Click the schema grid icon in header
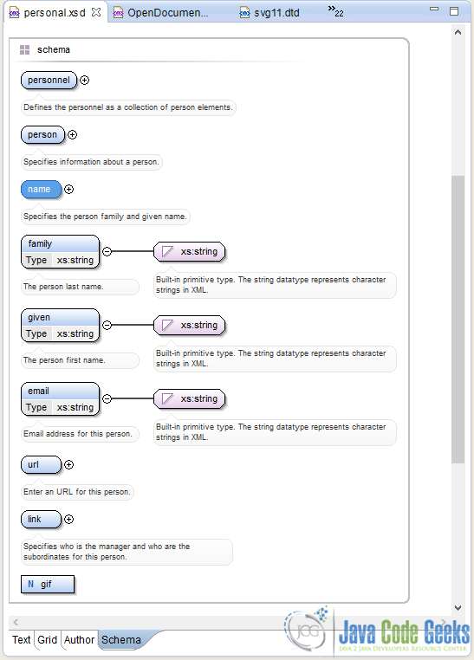This screenshot has width=474, height=660. click(x=25, y=50)
